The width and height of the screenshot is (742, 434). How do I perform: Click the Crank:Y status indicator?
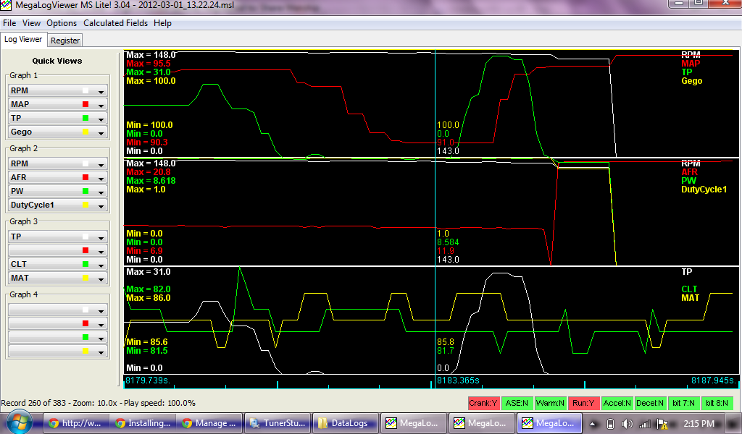tap(483, 403)
